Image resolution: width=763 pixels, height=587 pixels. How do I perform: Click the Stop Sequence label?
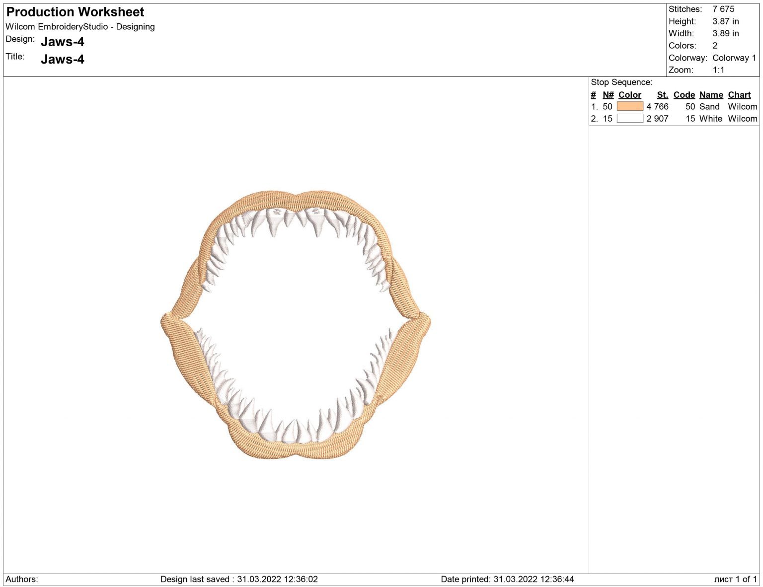point(621,82)
